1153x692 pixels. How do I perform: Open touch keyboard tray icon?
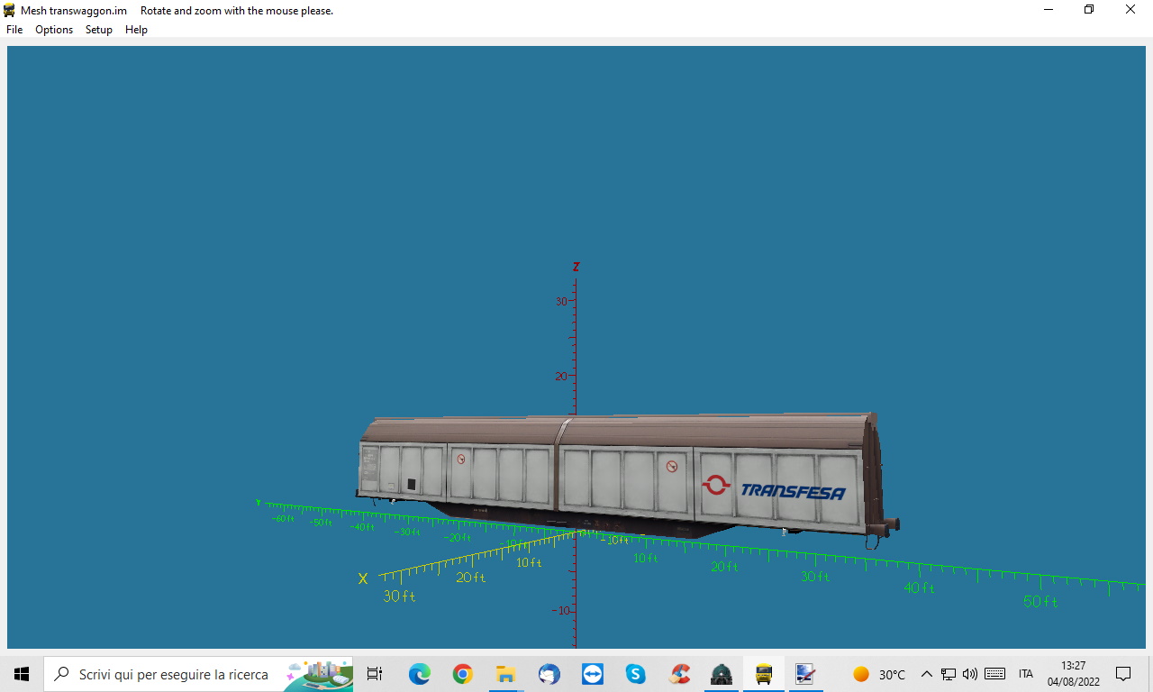click(x=995, y=674)
